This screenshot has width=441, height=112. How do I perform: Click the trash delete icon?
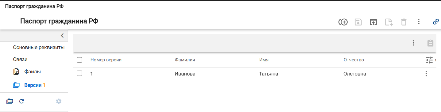[x=404, y=22]
